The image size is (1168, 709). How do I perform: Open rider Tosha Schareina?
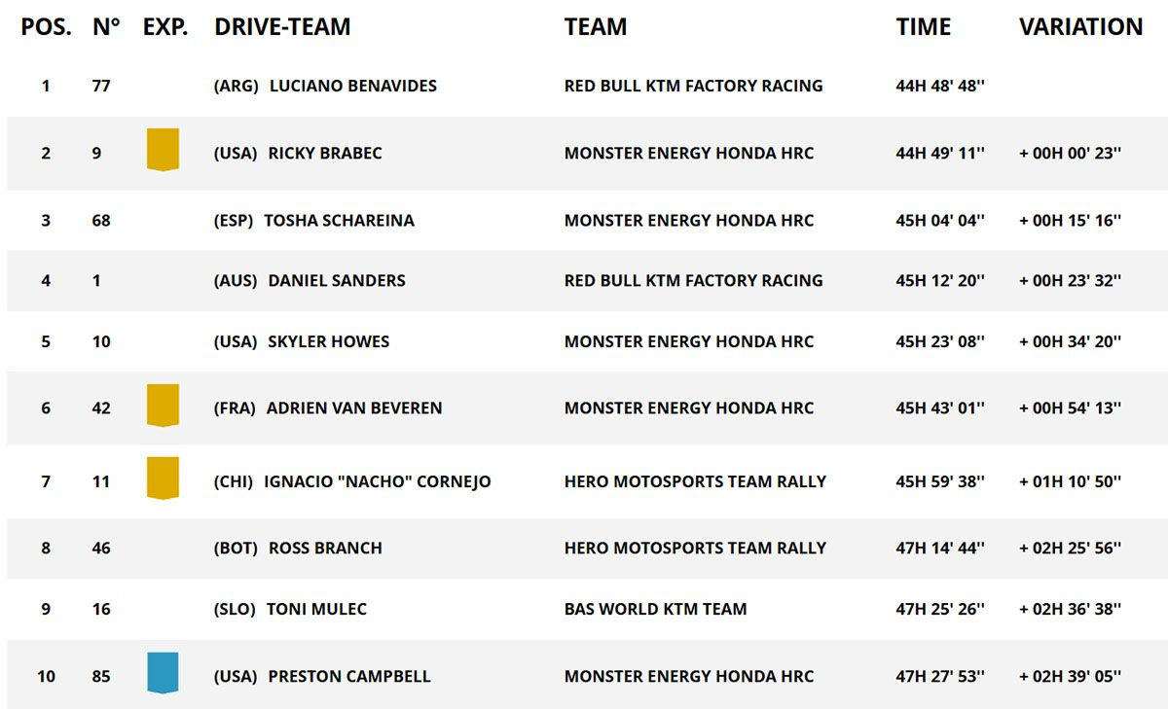(x=339, y=220)
